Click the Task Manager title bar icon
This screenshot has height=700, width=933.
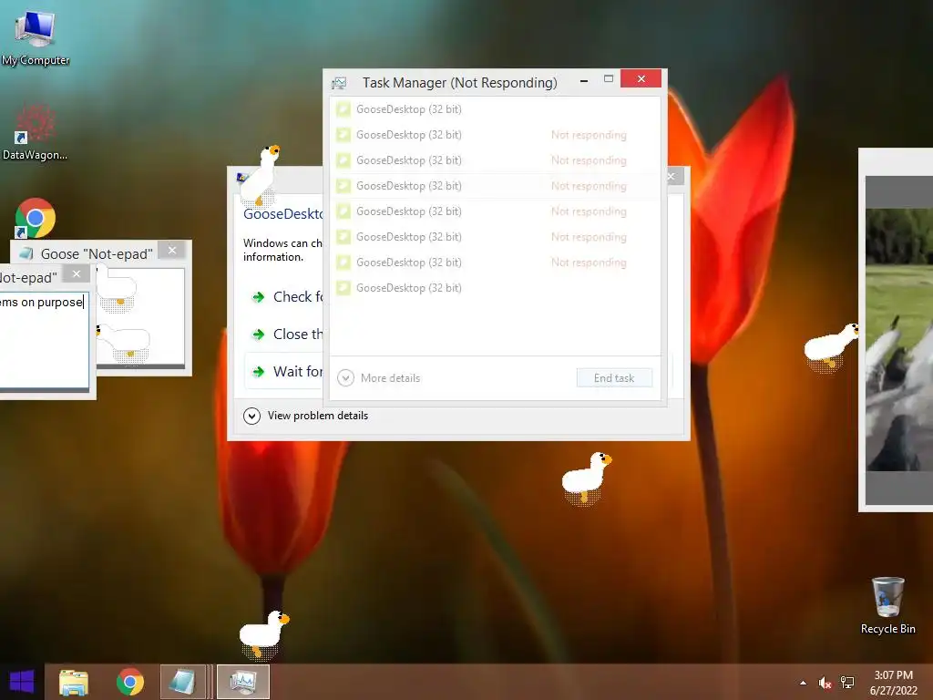pyautogui.click(x=339, y=83)
